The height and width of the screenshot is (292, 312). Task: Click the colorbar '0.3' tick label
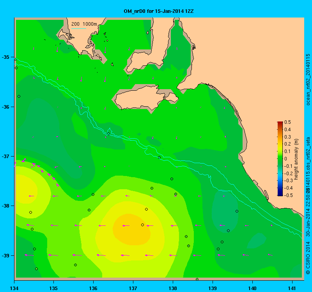tap(287, 137)
